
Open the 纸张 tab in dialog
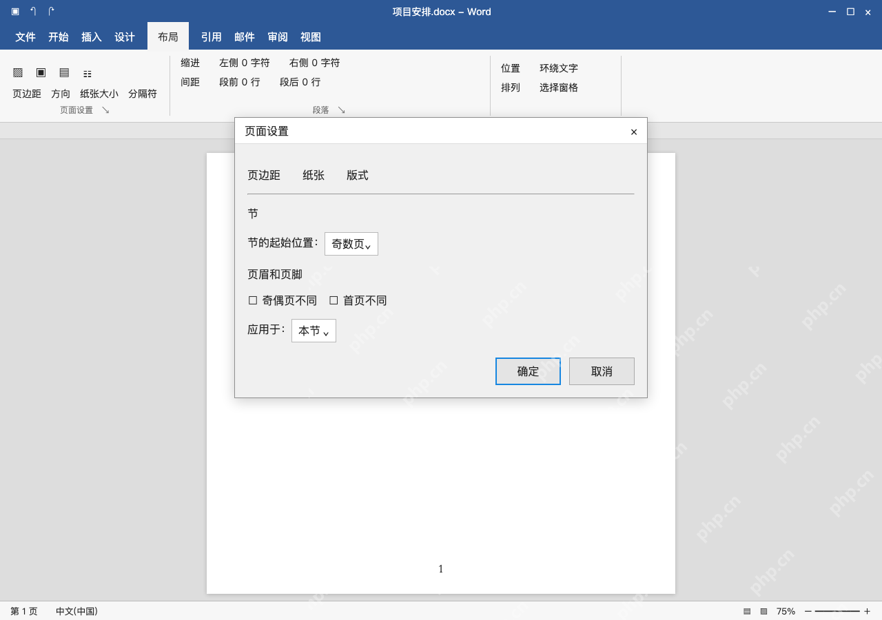click(x=314, y=175)
